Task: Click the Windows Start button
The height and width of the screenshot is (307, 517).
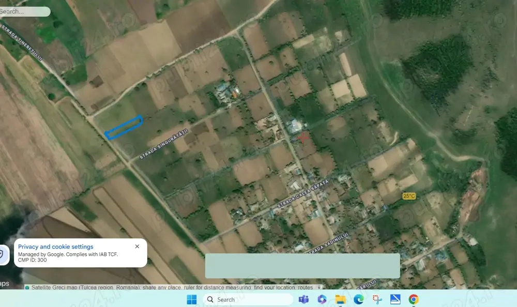Action: point(191,299)
